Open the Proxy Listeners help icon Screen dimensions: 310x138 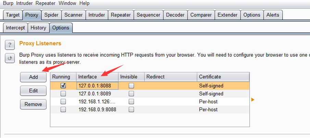[10, 45]
